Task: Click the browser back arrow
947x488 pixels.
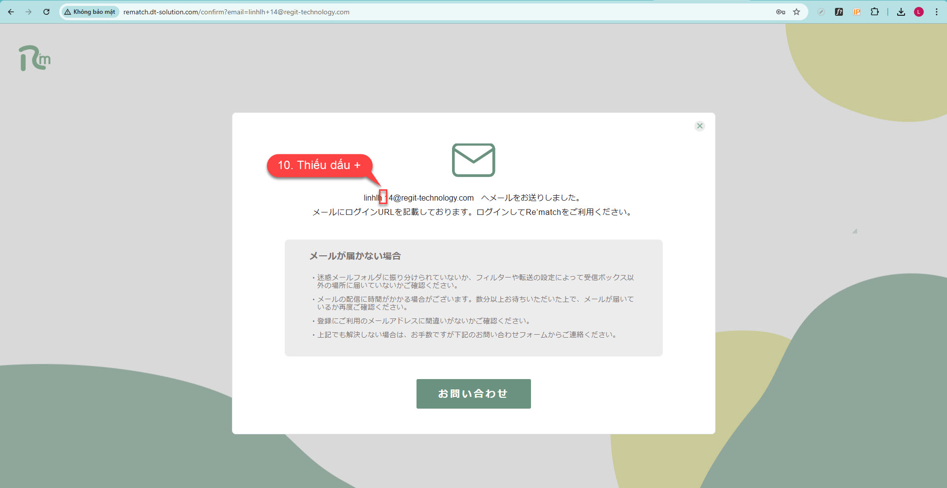Action: [11, 12]
